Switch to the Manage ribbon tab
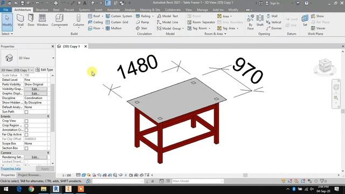 [x=202, y=10]
